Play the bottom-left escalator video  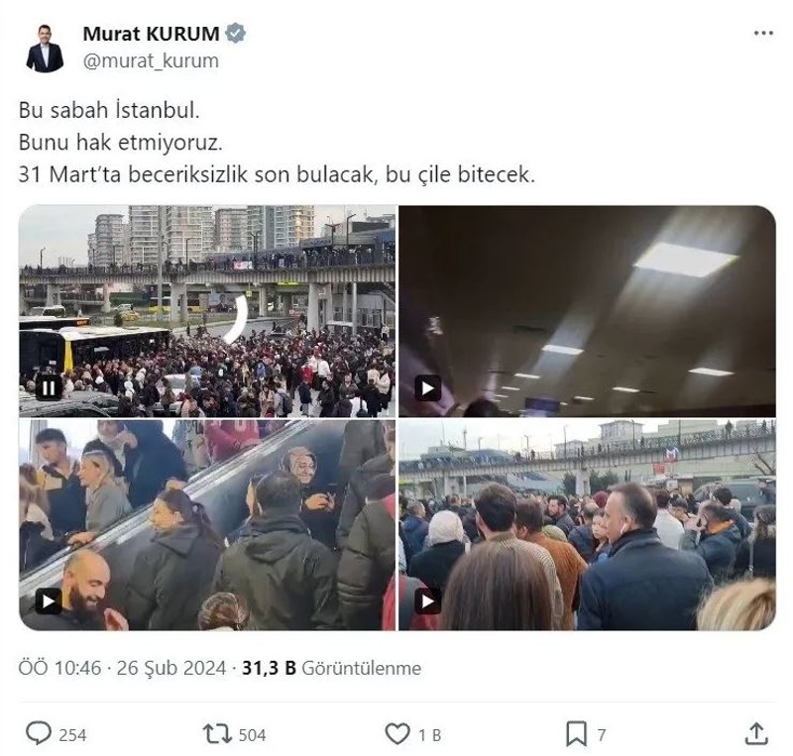click(x=49, y=601)
